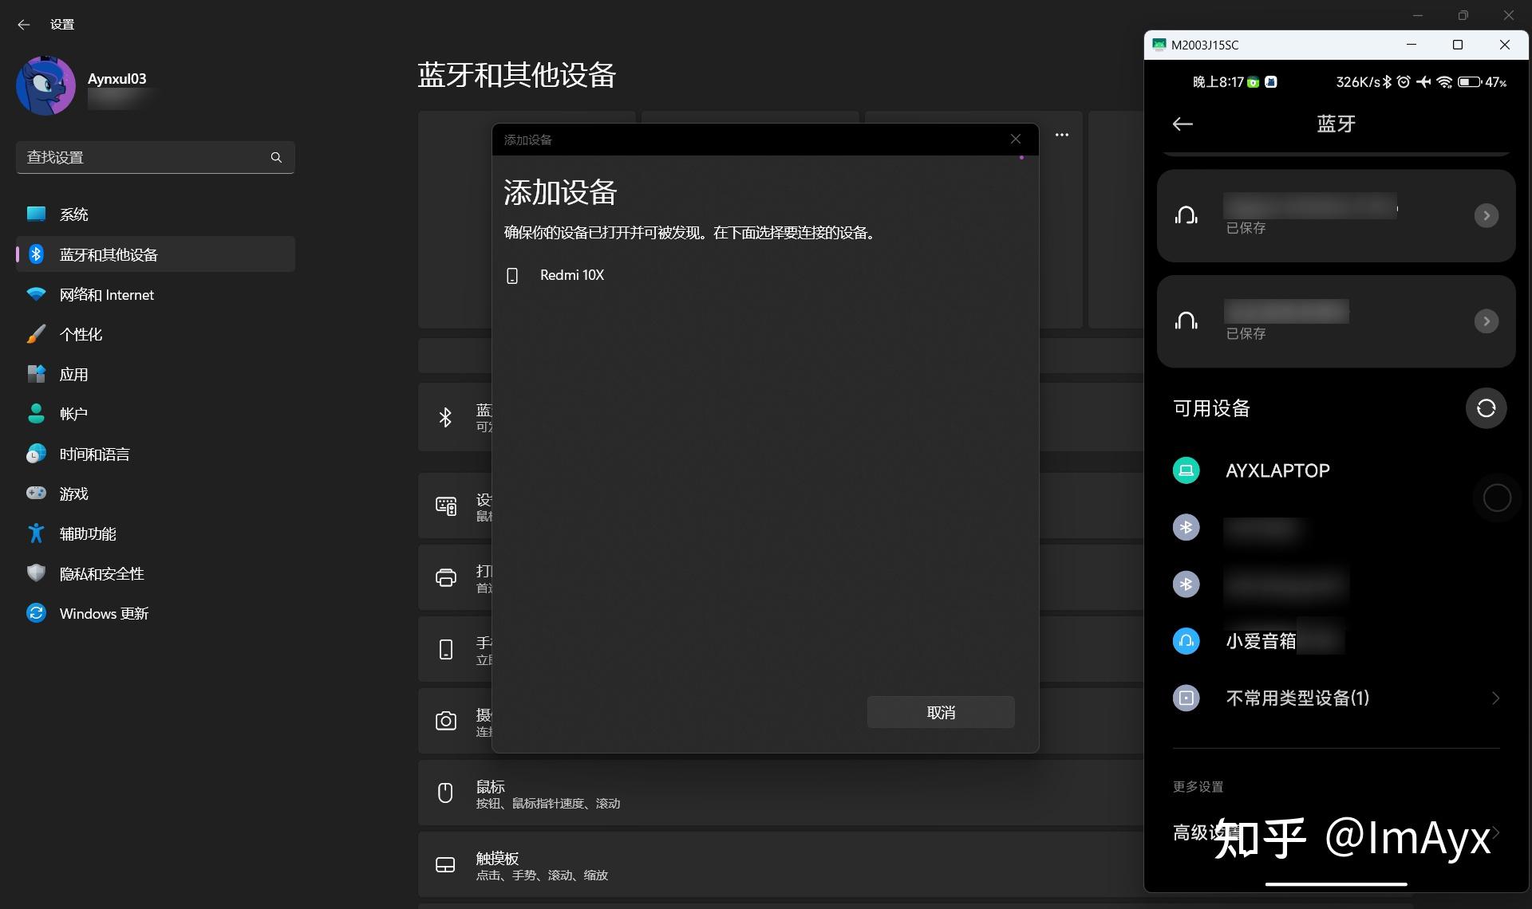Open details arrow of the first 已保存 headset
Image resolution: width=1532 pixels, height=909 pixels.
tap(1486, 215)
